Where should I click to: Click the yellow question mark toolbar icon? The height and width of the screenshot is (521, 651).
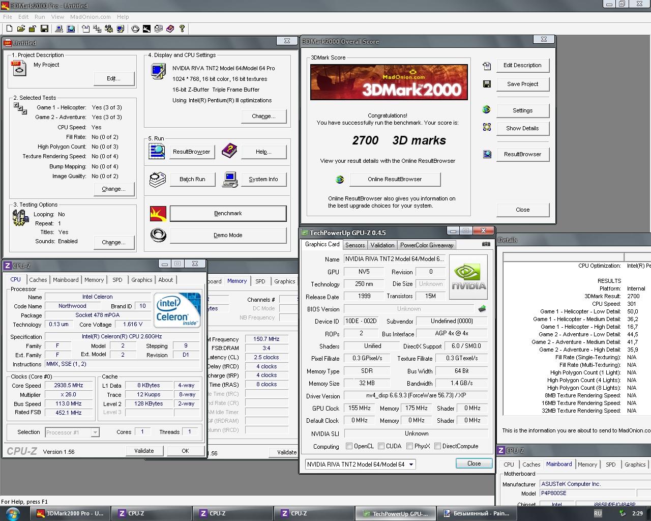coord(182,29)
